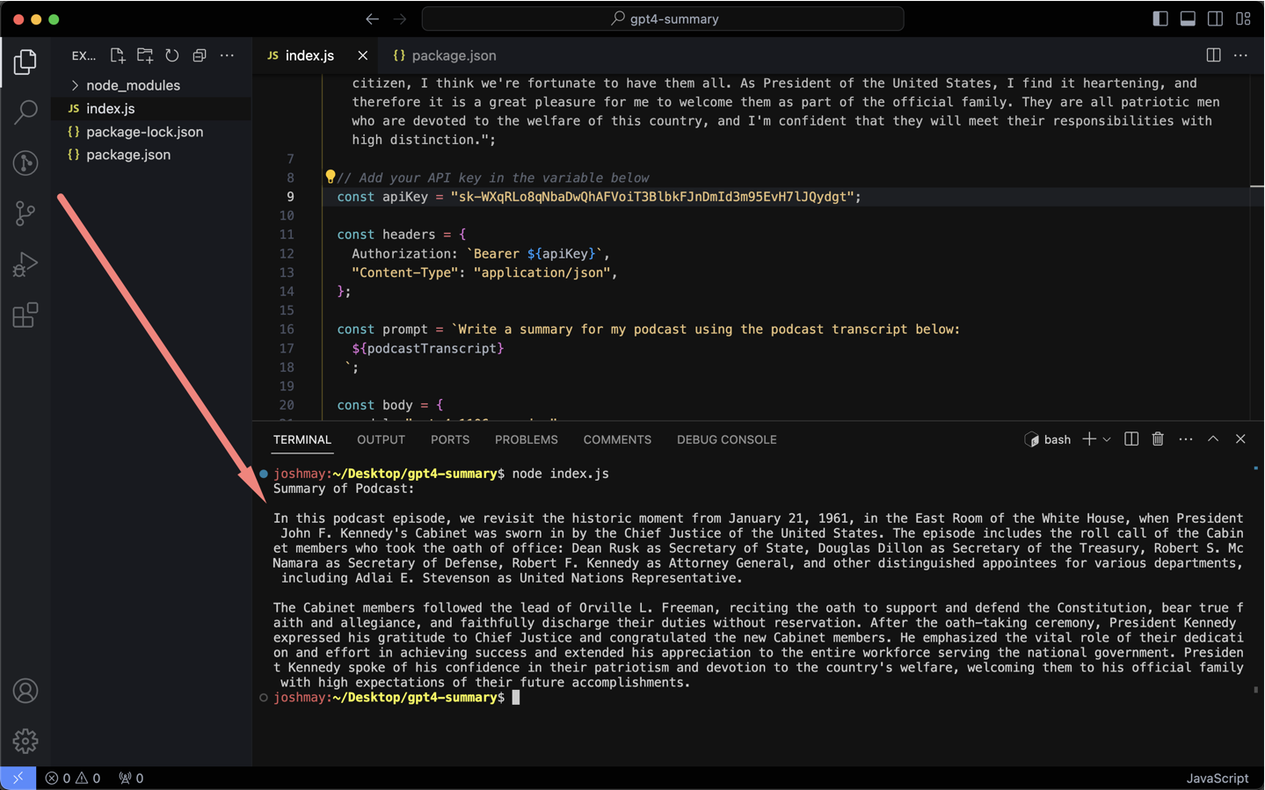Go back in navigation history
Image resolution: width=1265 pixels, height=790 pixels.
click(x=373, y=18)
